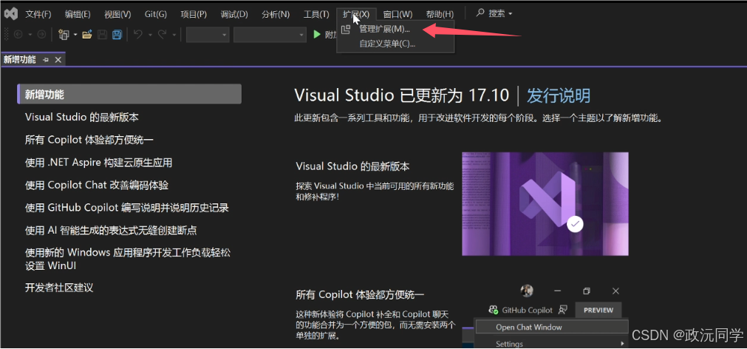The height and width of the screenshot is (349, 747).
Task: Click the 所有 Copilot 体验都方便统一 article heading
Action: point(360,294)
